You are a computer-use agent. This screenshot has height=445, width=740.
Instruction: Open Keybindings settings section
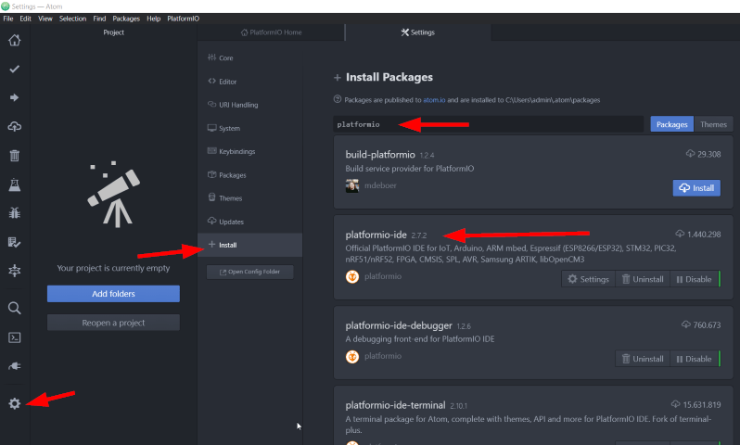[x=250, y=151]
